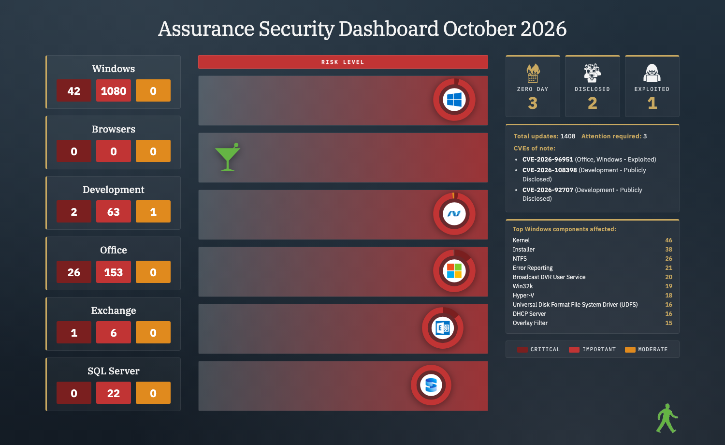Click the SQL Server logo donut
This screenshot has height=445, width=725.
pyautogui.click(x=431, y=385)
